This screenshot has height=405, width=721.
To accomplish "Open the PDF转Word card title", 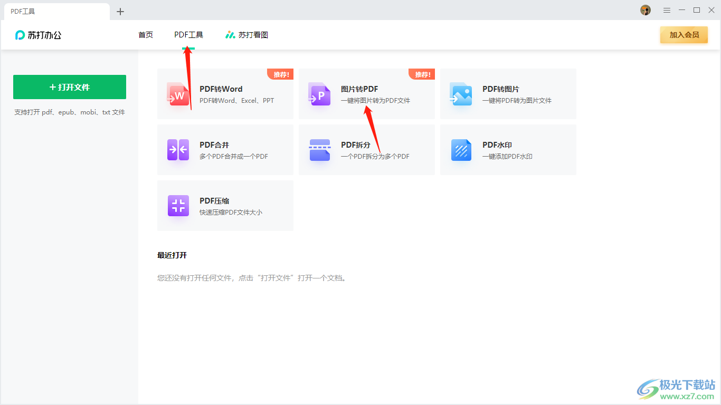I will 221,89.
